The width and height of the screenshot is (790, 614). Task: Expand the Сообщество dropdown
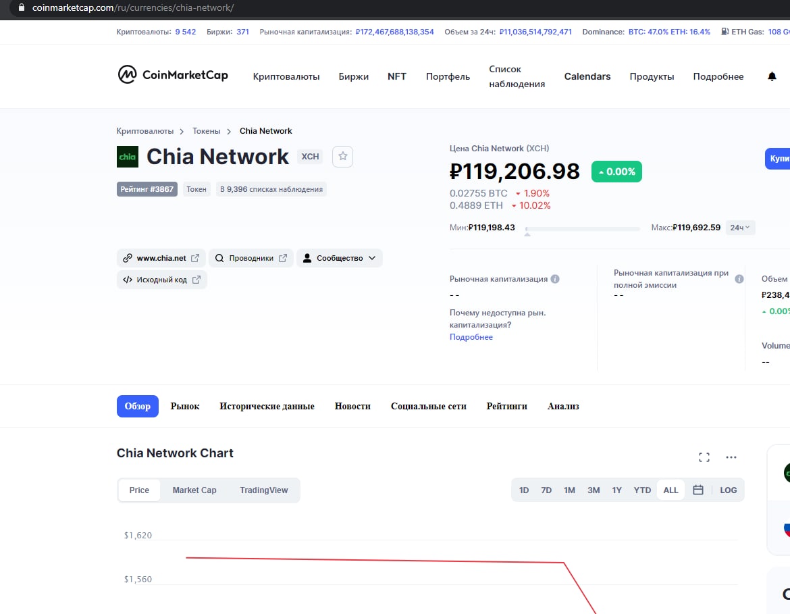coord(339,258)
